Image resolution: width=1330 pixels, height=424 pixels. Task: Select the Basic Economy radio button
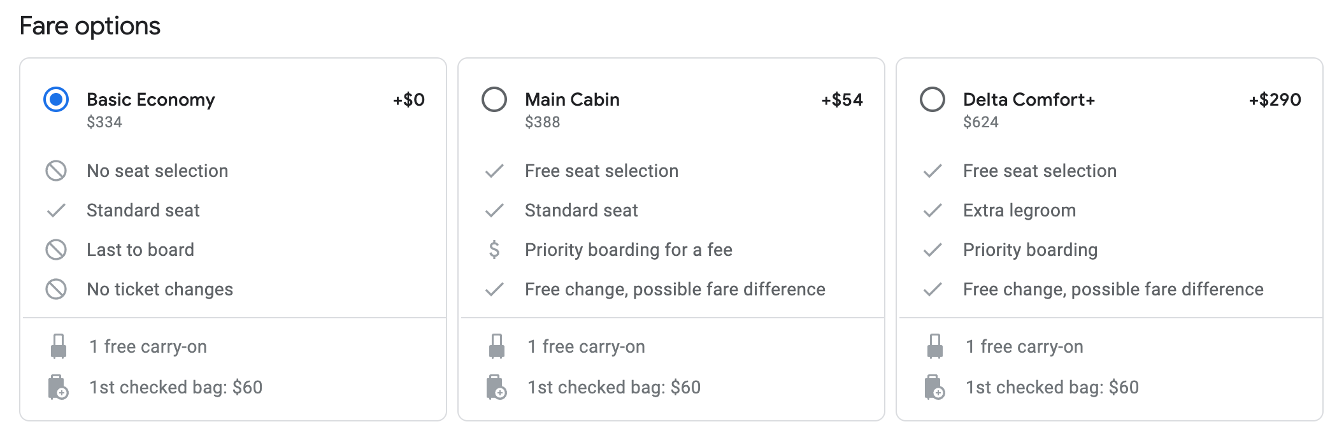click(56, 99)
